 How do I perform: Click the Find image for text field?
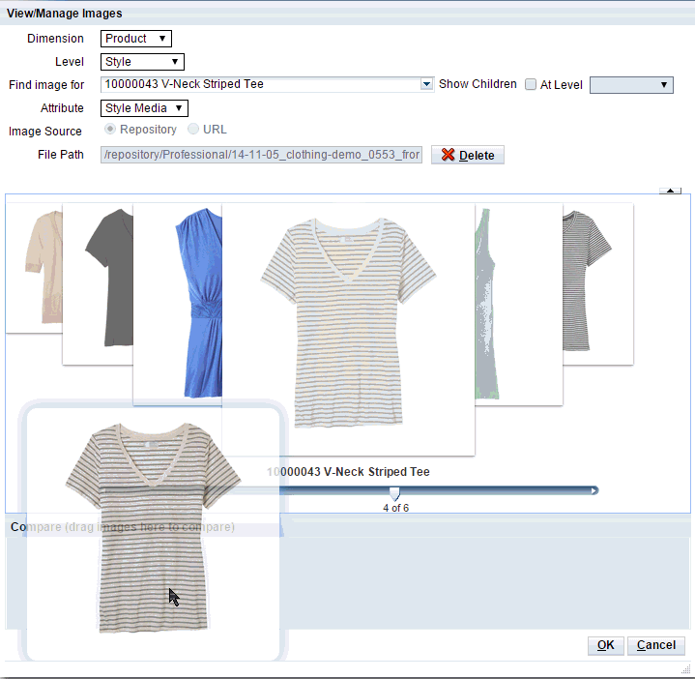point(261,84)
